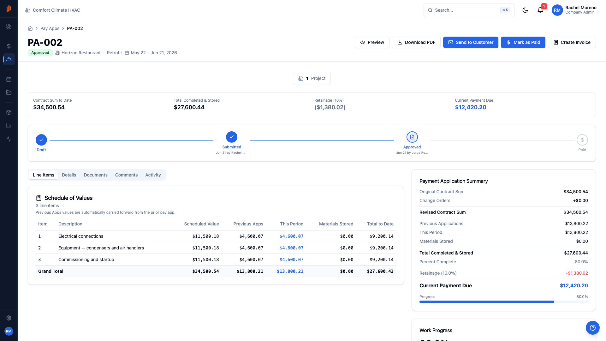Click Grand Total This Period $13,800.21
The width and height of the screenshot is (606, 341).
coord(290,271)
